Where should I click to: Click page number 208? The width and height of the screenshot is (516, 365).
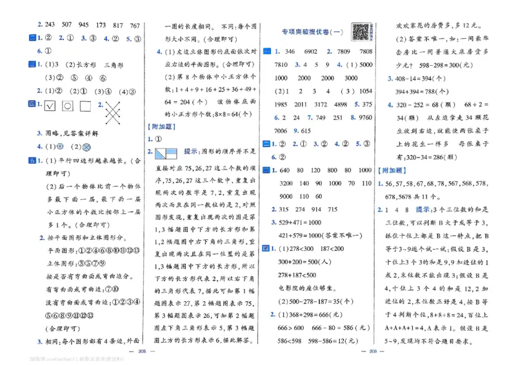pyautogui.click(x=373, y=351)
